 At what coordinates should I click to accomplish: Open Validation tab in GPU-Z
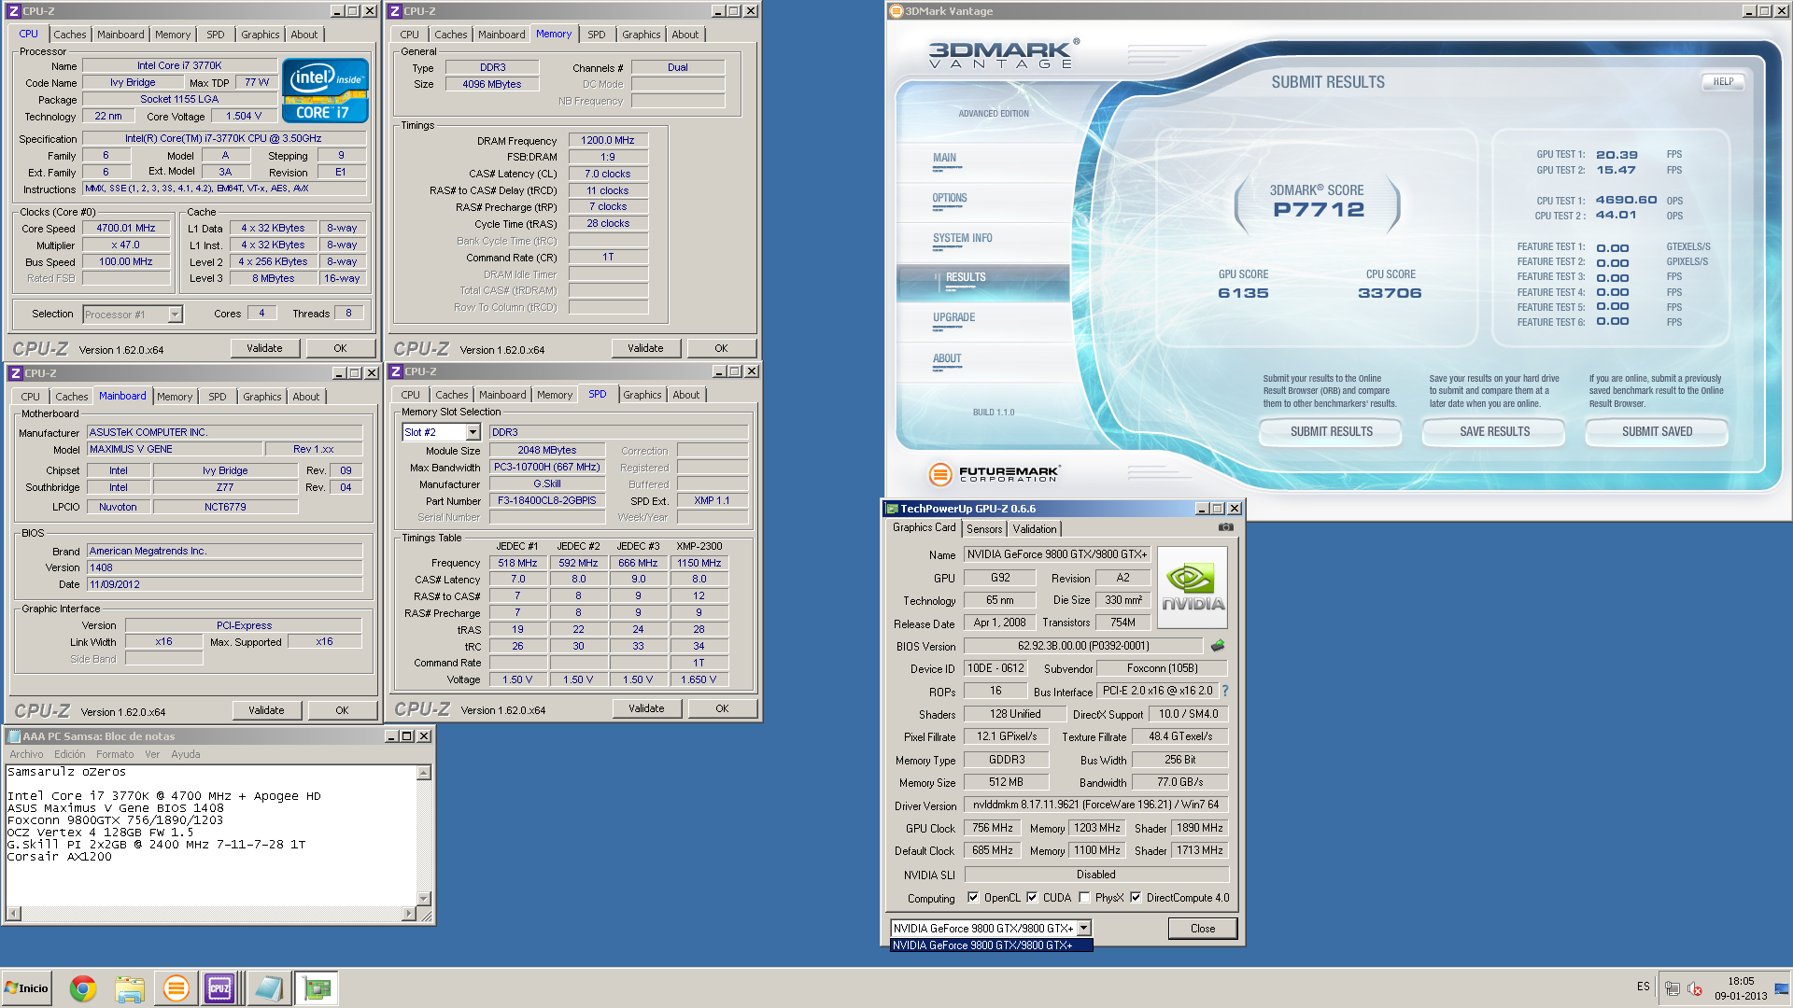(x=1035, y=529)
